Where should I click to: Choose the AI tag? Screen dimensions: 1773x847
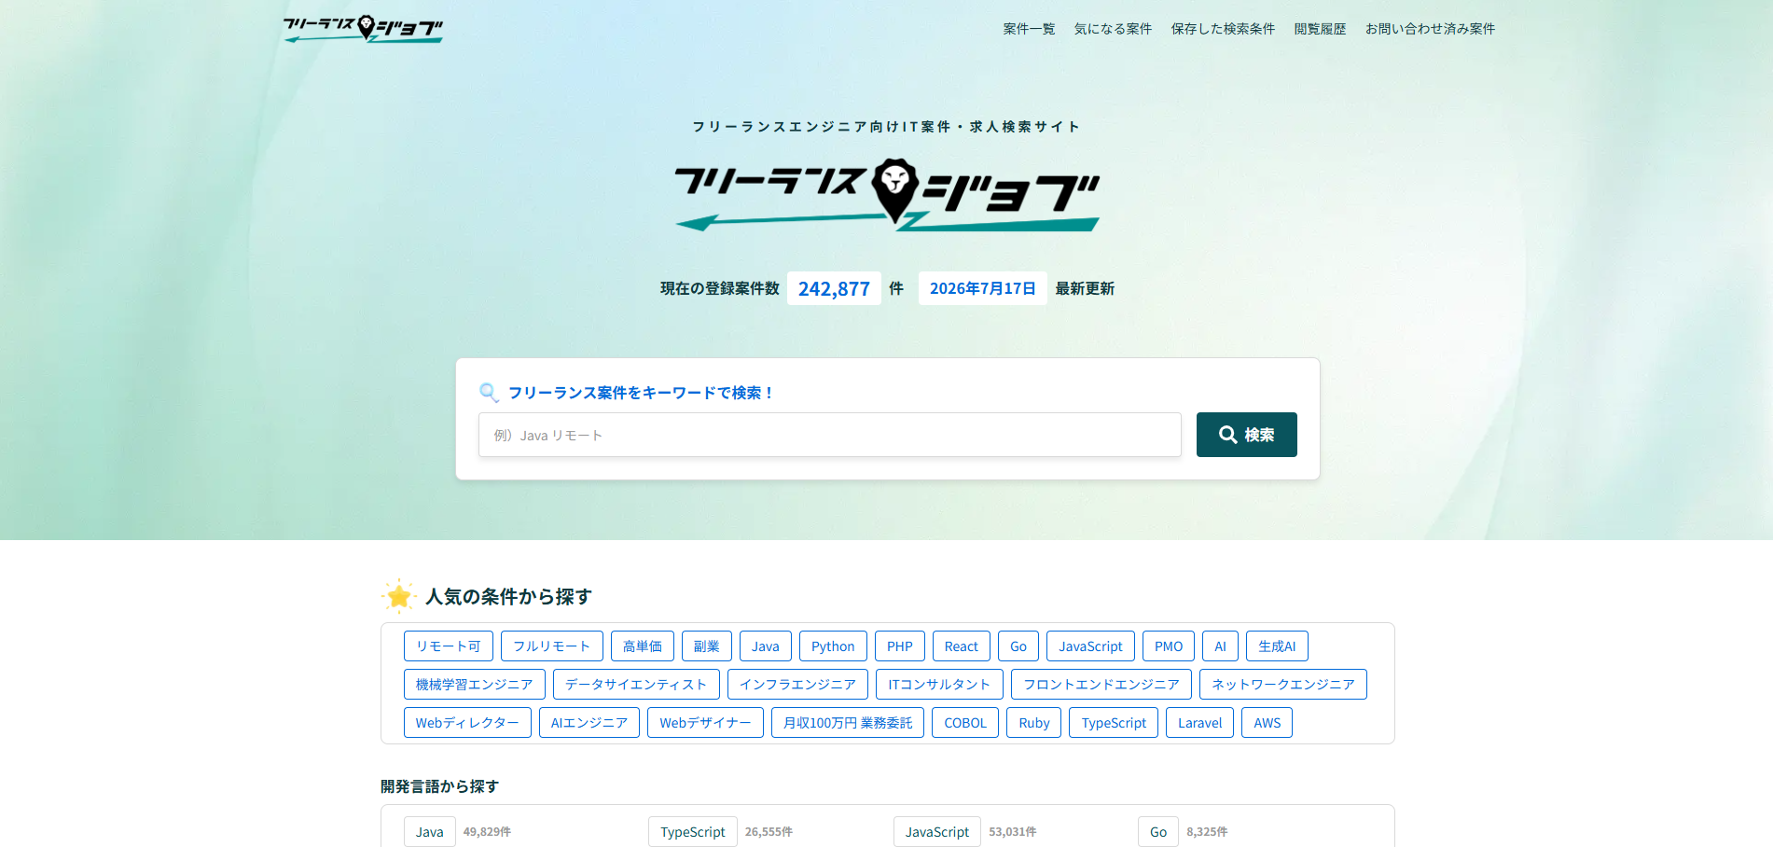1221,646
